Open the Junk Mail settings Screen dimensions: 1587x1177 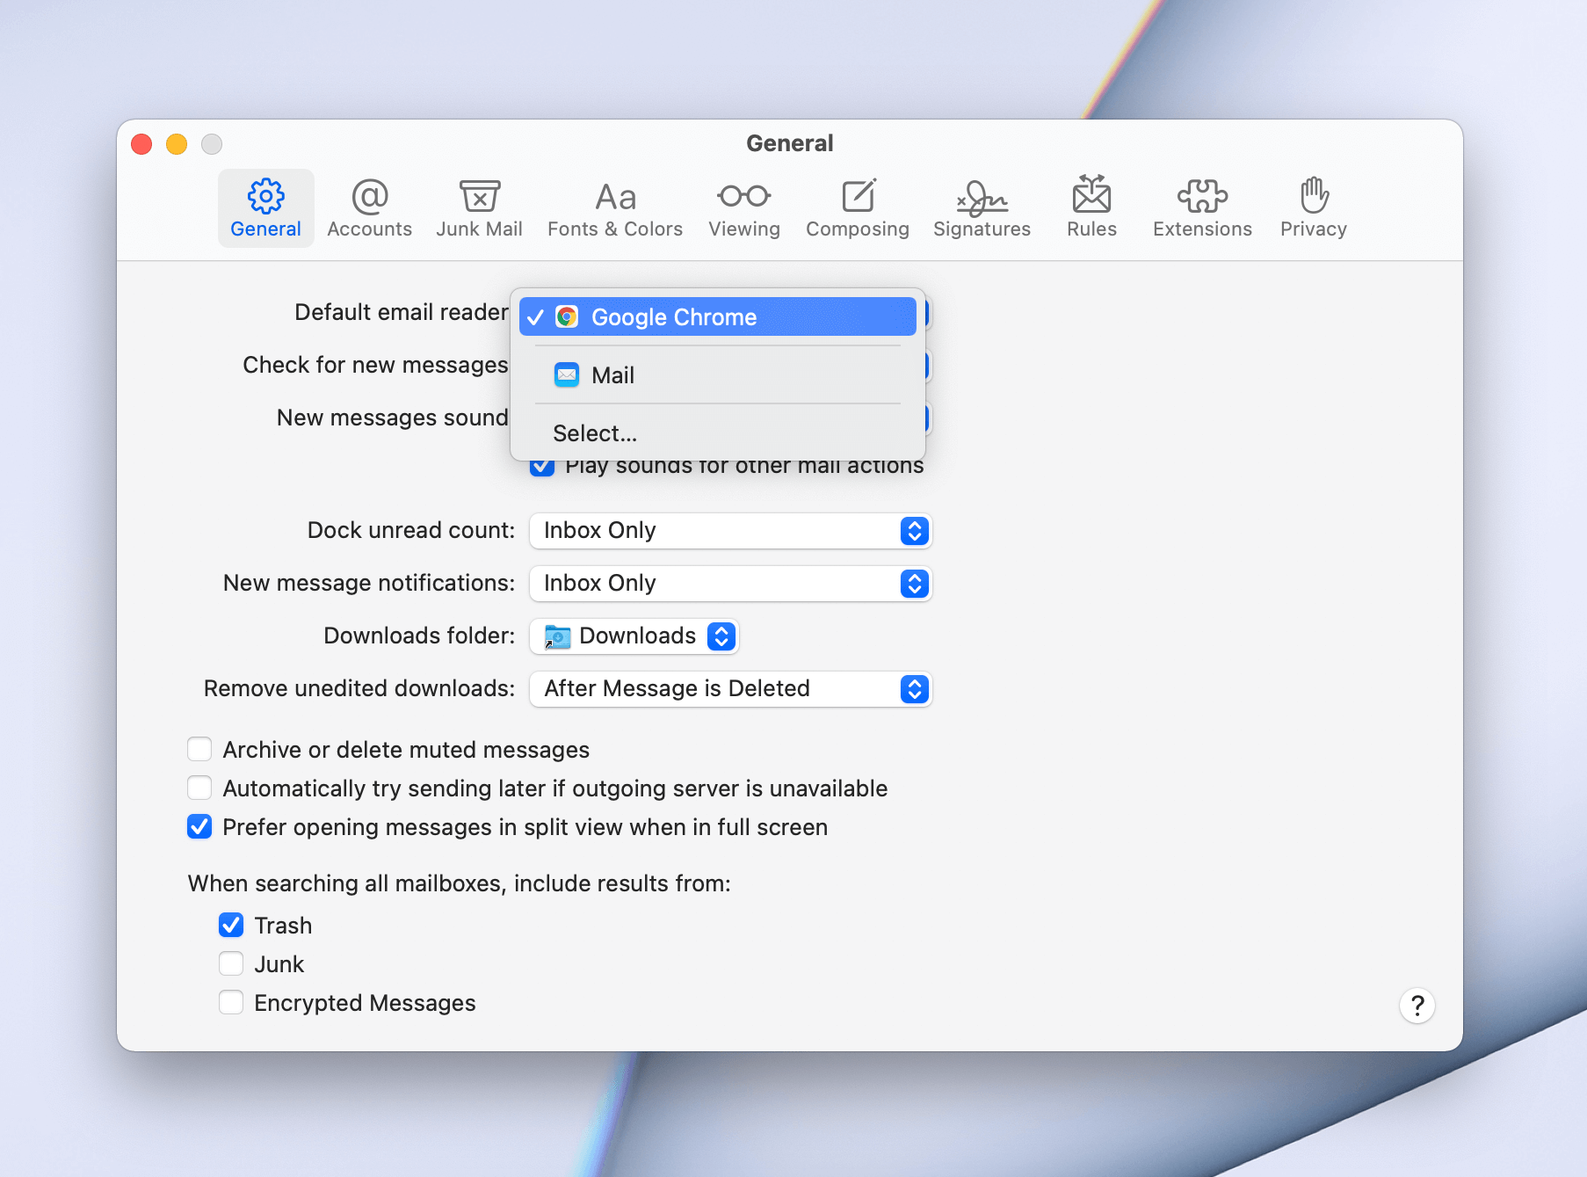tap(479, 207)
